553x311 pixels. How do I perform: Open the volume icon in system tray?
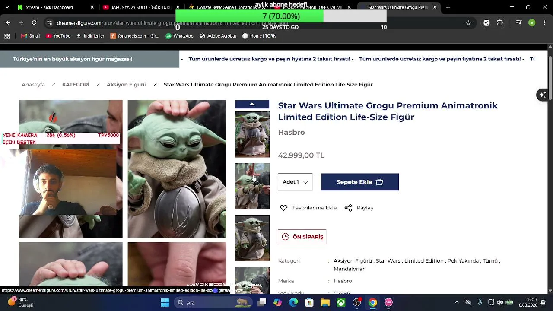(x=500, y=302)
